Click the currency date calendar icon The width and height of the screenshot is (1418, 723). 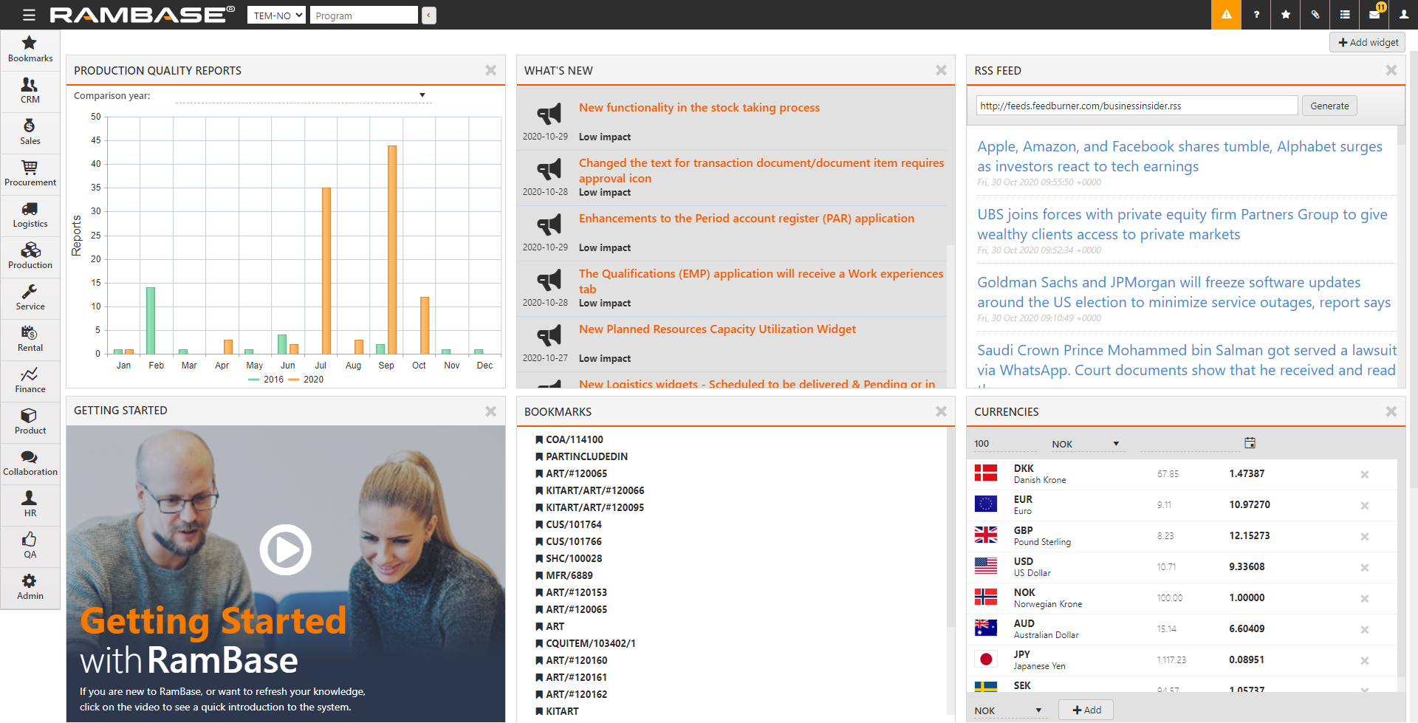click(1250, 443)
